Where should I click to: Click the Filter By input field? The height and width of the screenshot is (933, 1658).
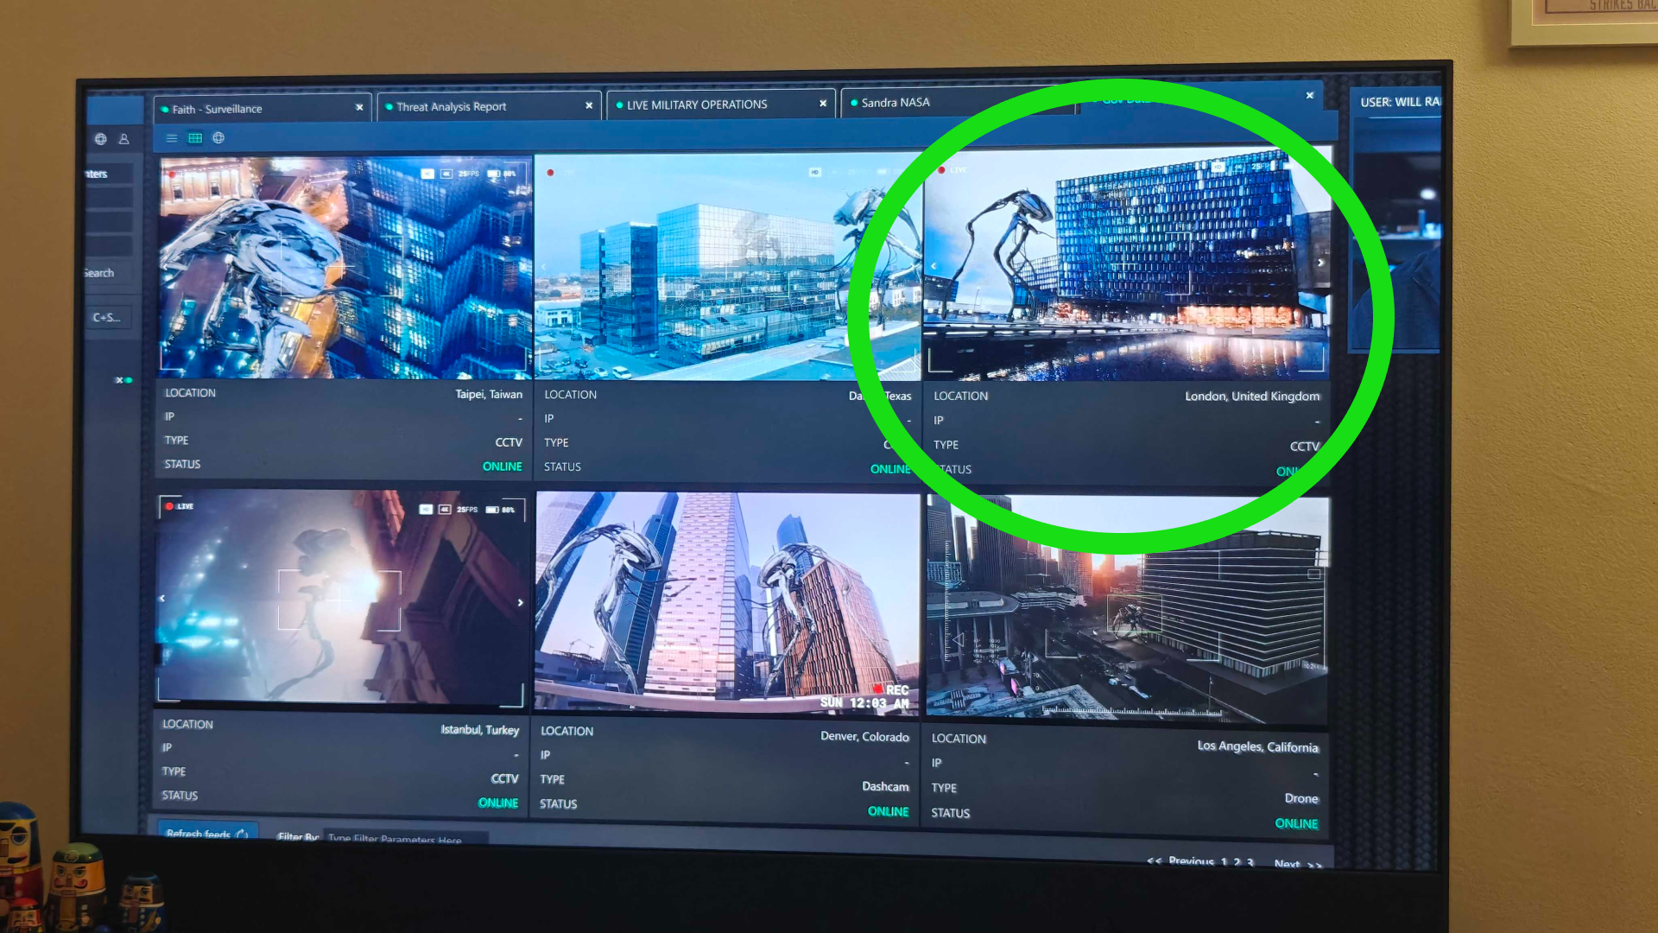coord(406,838)
